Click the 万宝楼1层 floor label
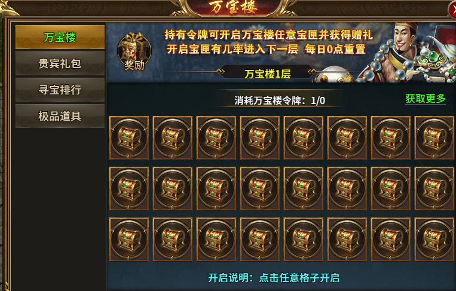456x291 pixels. pyautogui.click(x=268, y=74)
